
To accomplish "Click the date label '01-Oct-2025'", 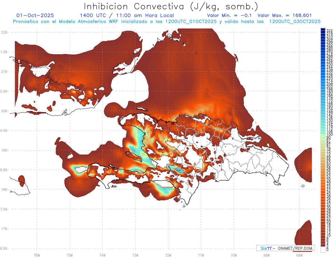I will pyautogui.click(x=35, y=15).
